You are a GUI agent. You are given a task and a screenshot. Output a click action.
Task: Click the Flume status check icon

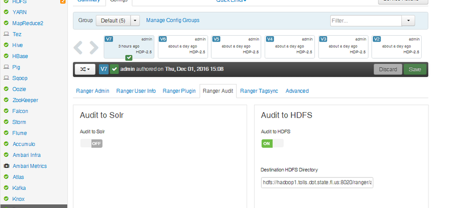coord(6,133)
